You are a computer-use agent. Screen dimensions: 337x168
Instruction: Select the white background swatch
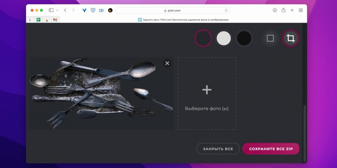click(224, 38)
